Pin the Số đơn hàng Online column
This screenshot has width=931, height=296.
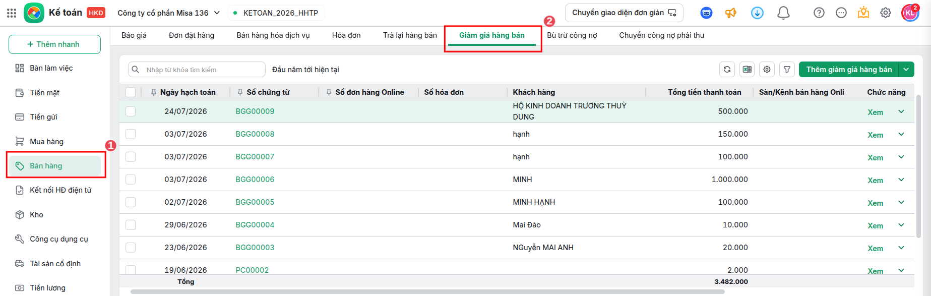point(329,92)
